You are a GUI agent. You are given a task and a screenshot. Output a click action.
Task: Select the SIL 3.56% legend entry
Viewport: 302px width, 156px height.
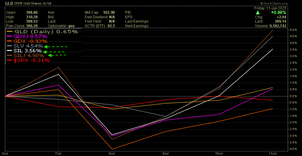coord(24,51)
